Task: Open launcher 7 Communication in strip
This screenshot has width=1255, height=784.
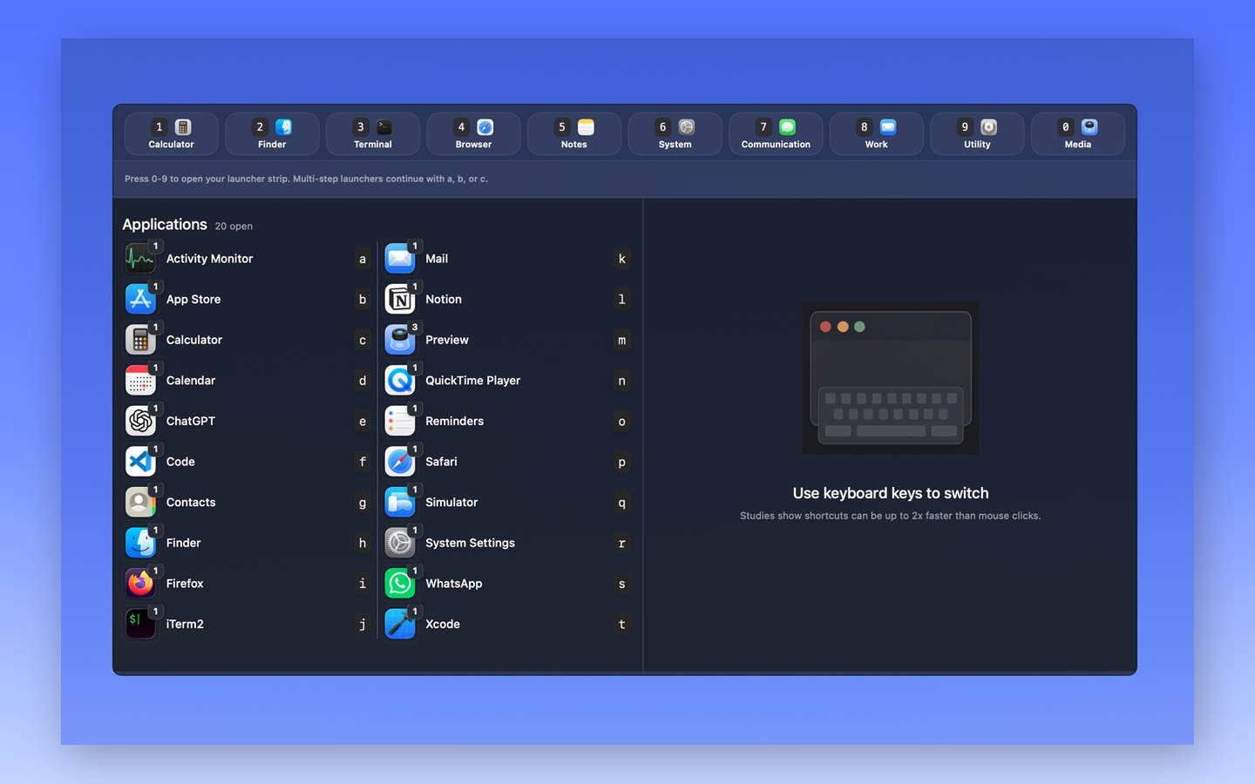Action: click(776, 134)
